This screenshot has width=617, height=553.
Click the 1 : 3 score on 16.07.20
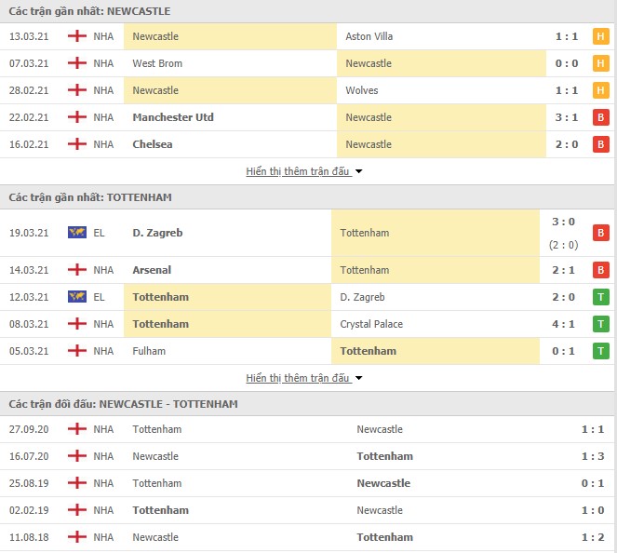[593, 456]
